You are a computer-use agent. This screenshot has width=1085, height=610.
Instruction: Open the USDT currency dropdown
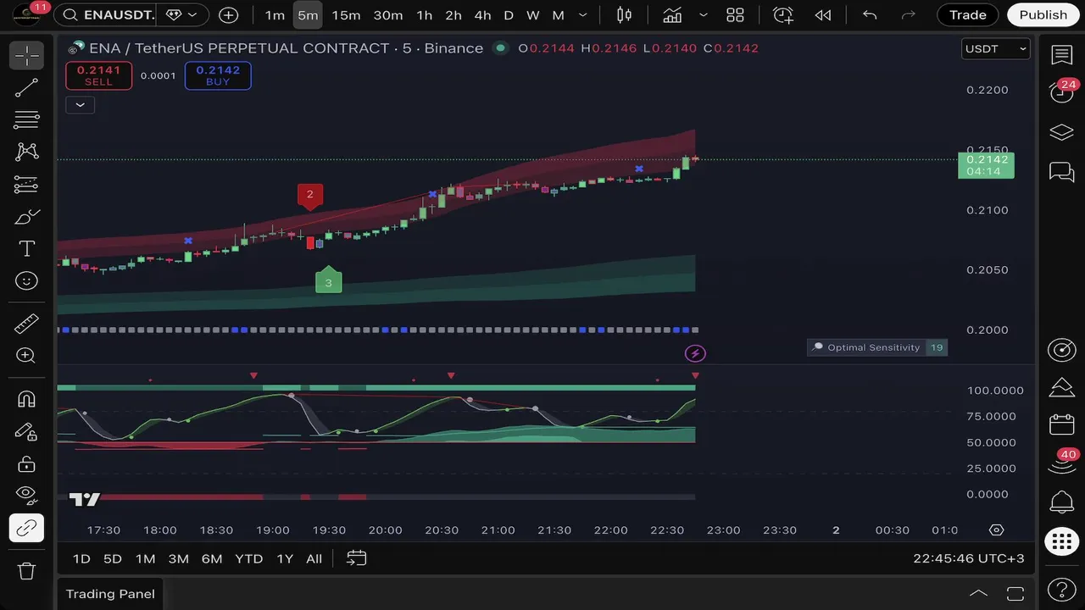[996, 48]
